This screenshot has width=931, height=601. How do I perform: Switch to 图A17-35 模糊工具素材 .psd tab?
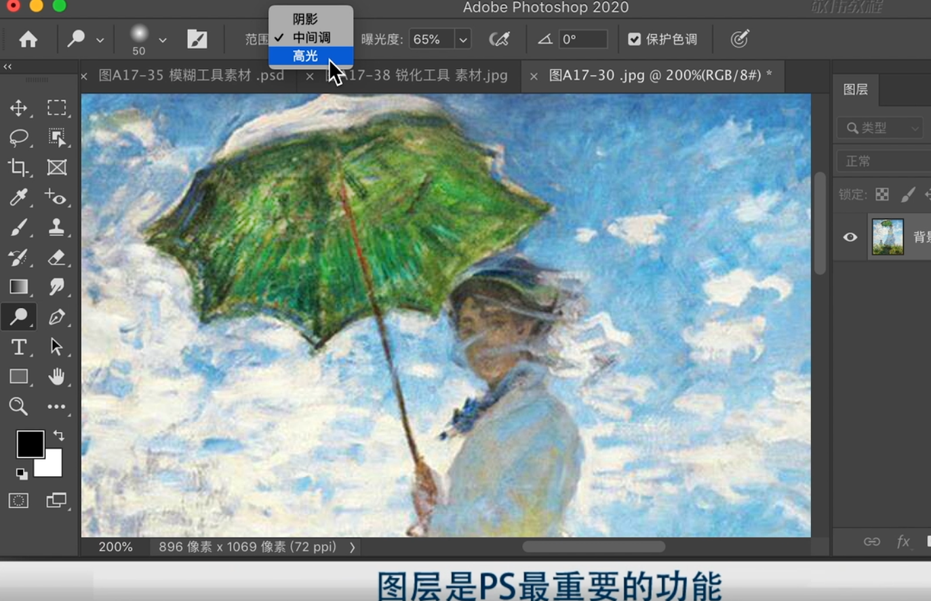click(x=192, y=75)
